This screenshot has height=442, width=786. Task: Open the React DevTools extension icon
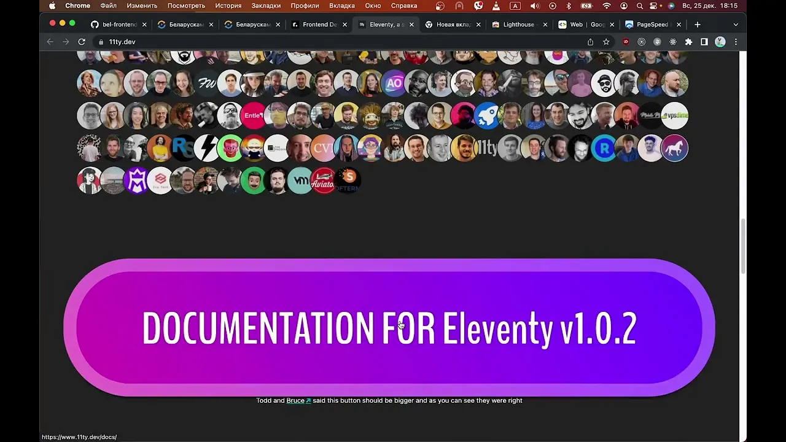tap(673, 42)
